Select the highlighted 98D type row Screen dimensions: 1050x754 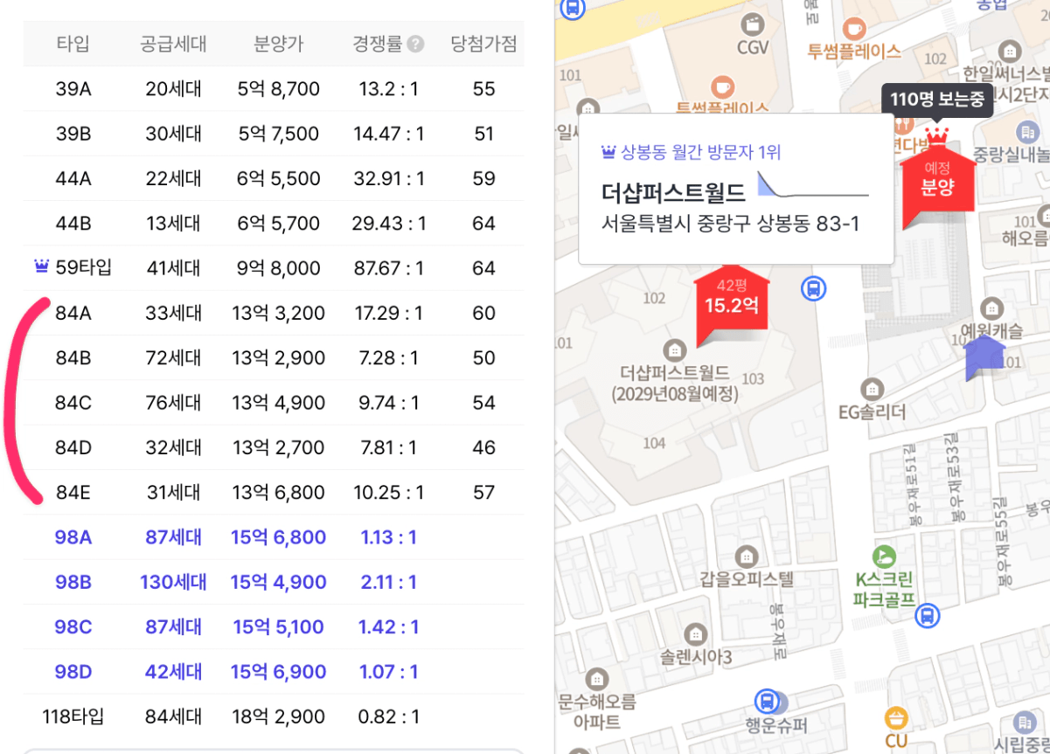[274, 672]
